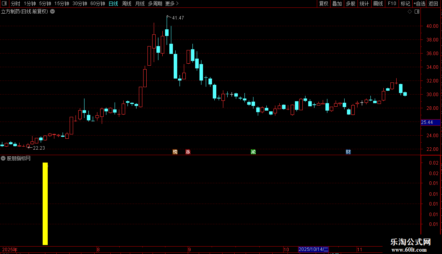The image size is (442, 254).
Task: Click month 9 on the time axis
Action: (x=189, y=249)
